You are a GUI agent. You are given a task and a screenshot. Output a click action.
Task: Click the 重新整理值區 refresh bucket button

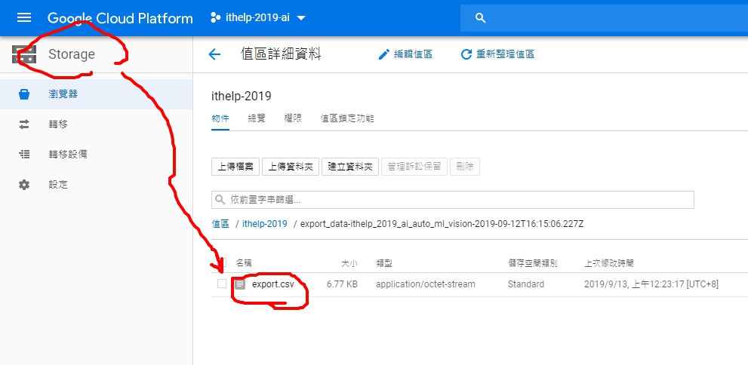pyautogui.click(x=497, y=54)
